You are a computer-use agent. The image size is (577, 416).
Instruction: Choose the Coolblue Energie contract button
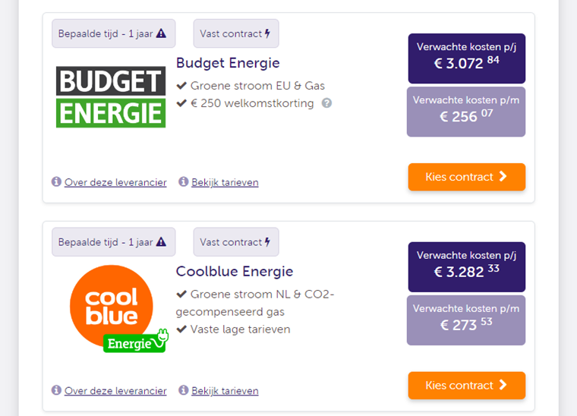coord(467,386)
